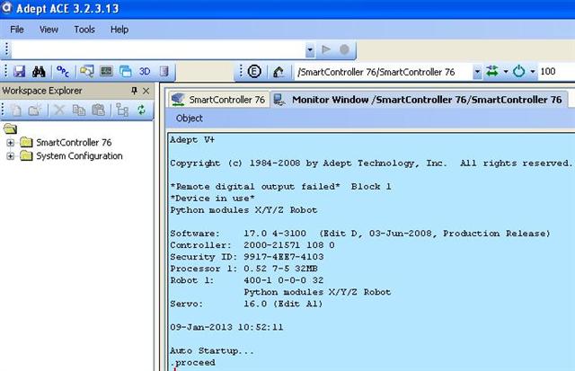Open the /SmartController 76 path dropdown arrow
The height and width of the screenshot is (371, 575).
pos(477,72)
